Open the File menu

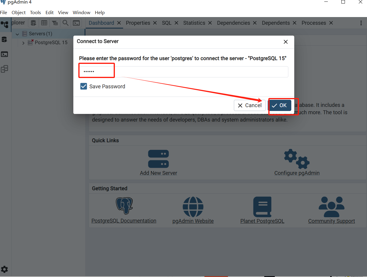(4, 12)
